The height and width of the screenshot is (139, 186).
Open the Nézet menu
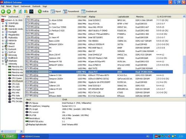coord(9,6)
